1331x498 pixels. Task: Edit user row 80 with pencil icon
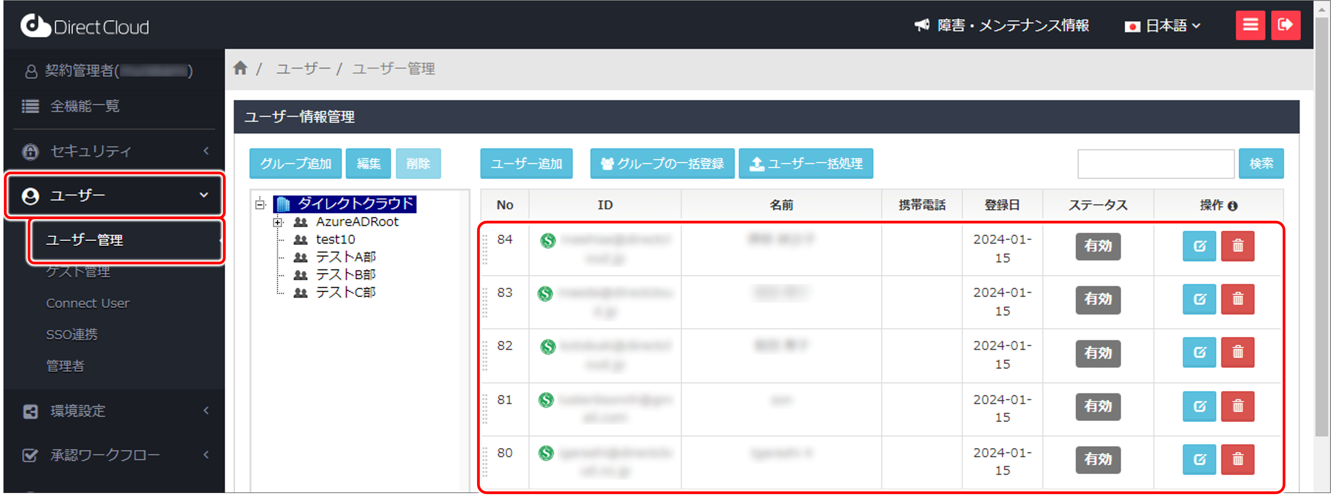(1199, 460)
